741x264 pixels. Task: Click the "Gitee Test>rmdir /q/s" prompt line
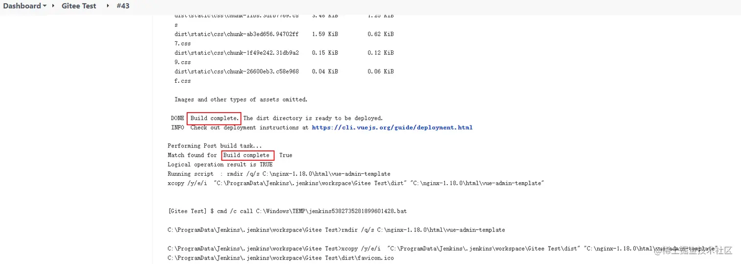pyautogui.click(x=336, y=230)
